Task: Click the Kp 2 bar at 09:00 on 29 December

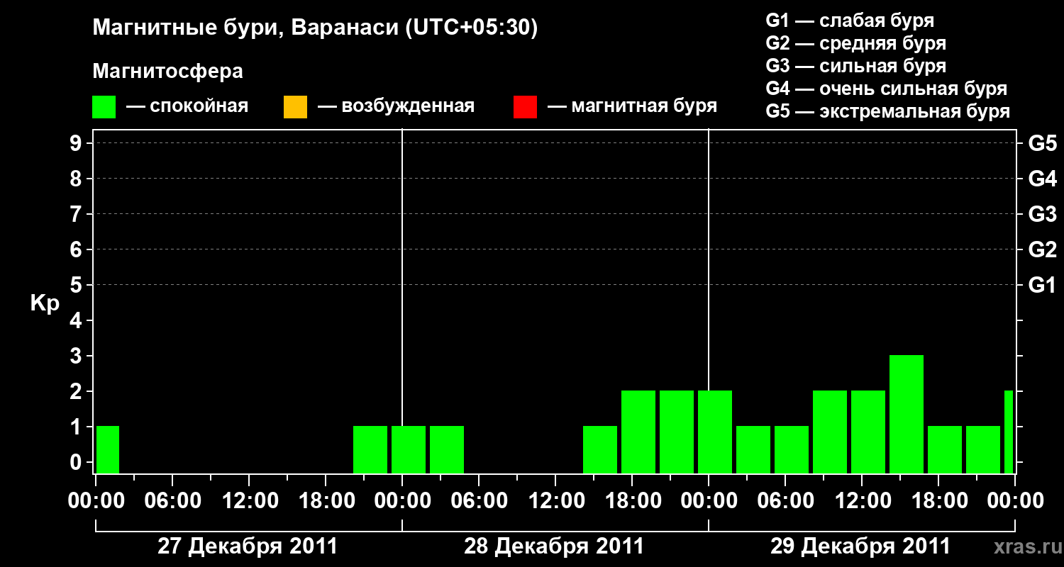Action: point(830,432)
